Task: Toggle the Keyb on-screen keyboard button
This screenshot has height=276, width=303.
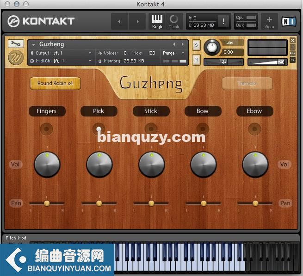Action: pos(157,21)
